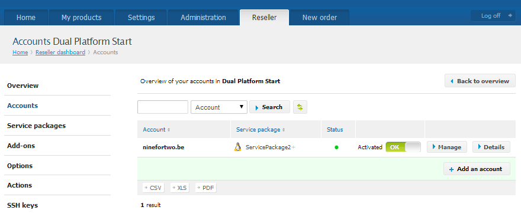Open the Settings tab

pos(141,18)
